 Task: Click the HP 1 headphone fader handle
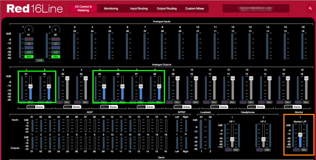(x=232, y=139)
